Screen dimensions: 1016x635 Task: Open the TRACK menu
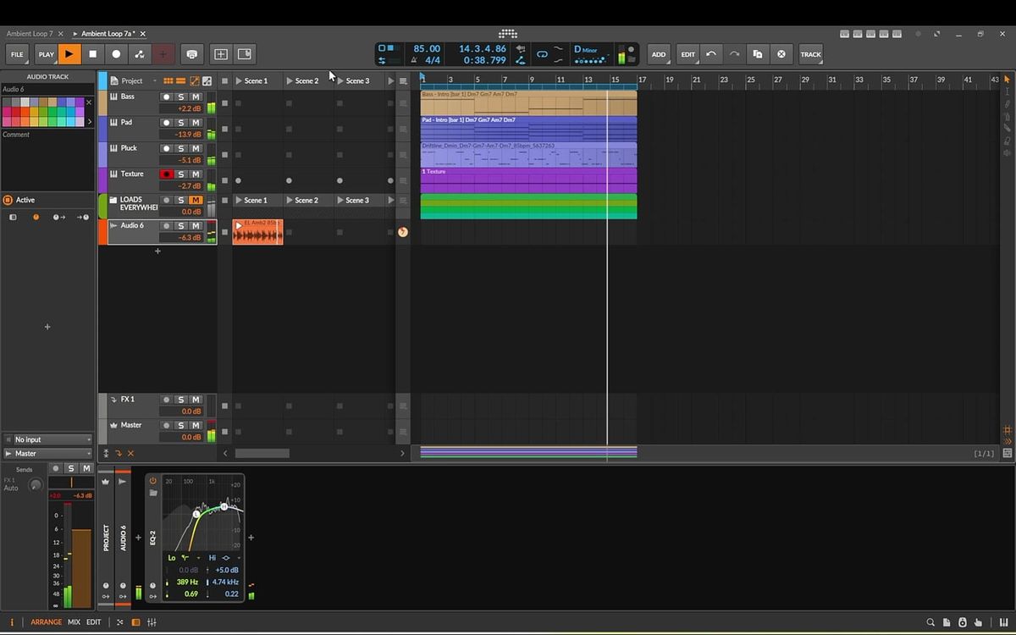coord(810,54)
